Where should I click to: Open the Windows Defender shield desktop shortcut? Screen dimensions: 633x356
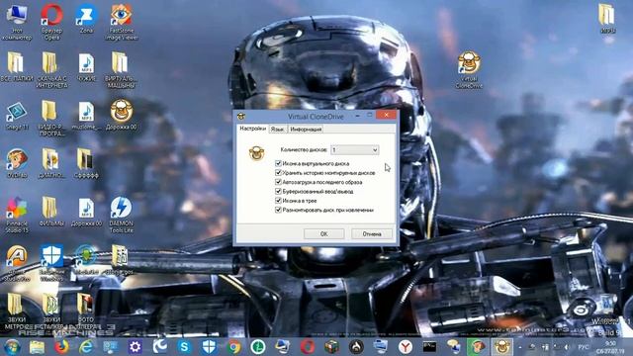pyautogui.click(x=51, y=263)
